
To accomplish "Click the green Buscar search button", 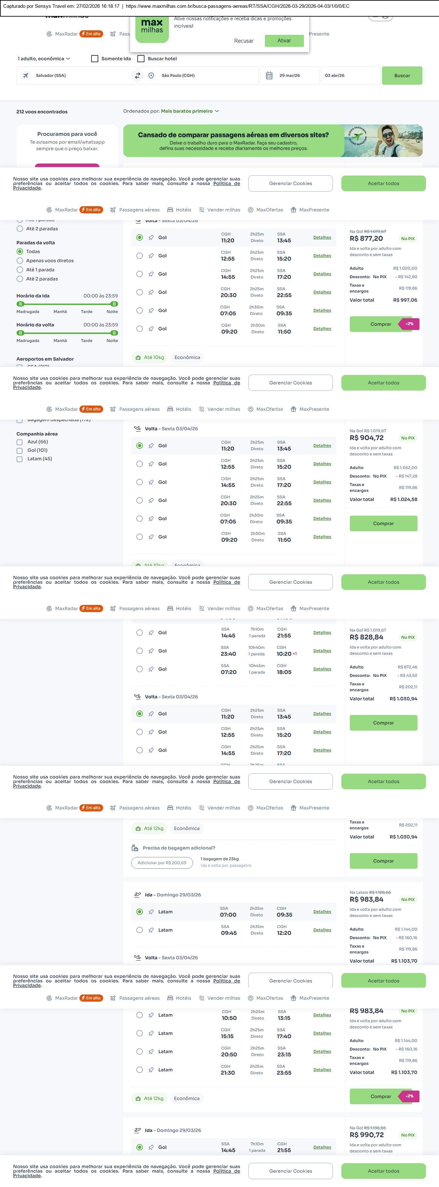I will click(x=402, y=76).
